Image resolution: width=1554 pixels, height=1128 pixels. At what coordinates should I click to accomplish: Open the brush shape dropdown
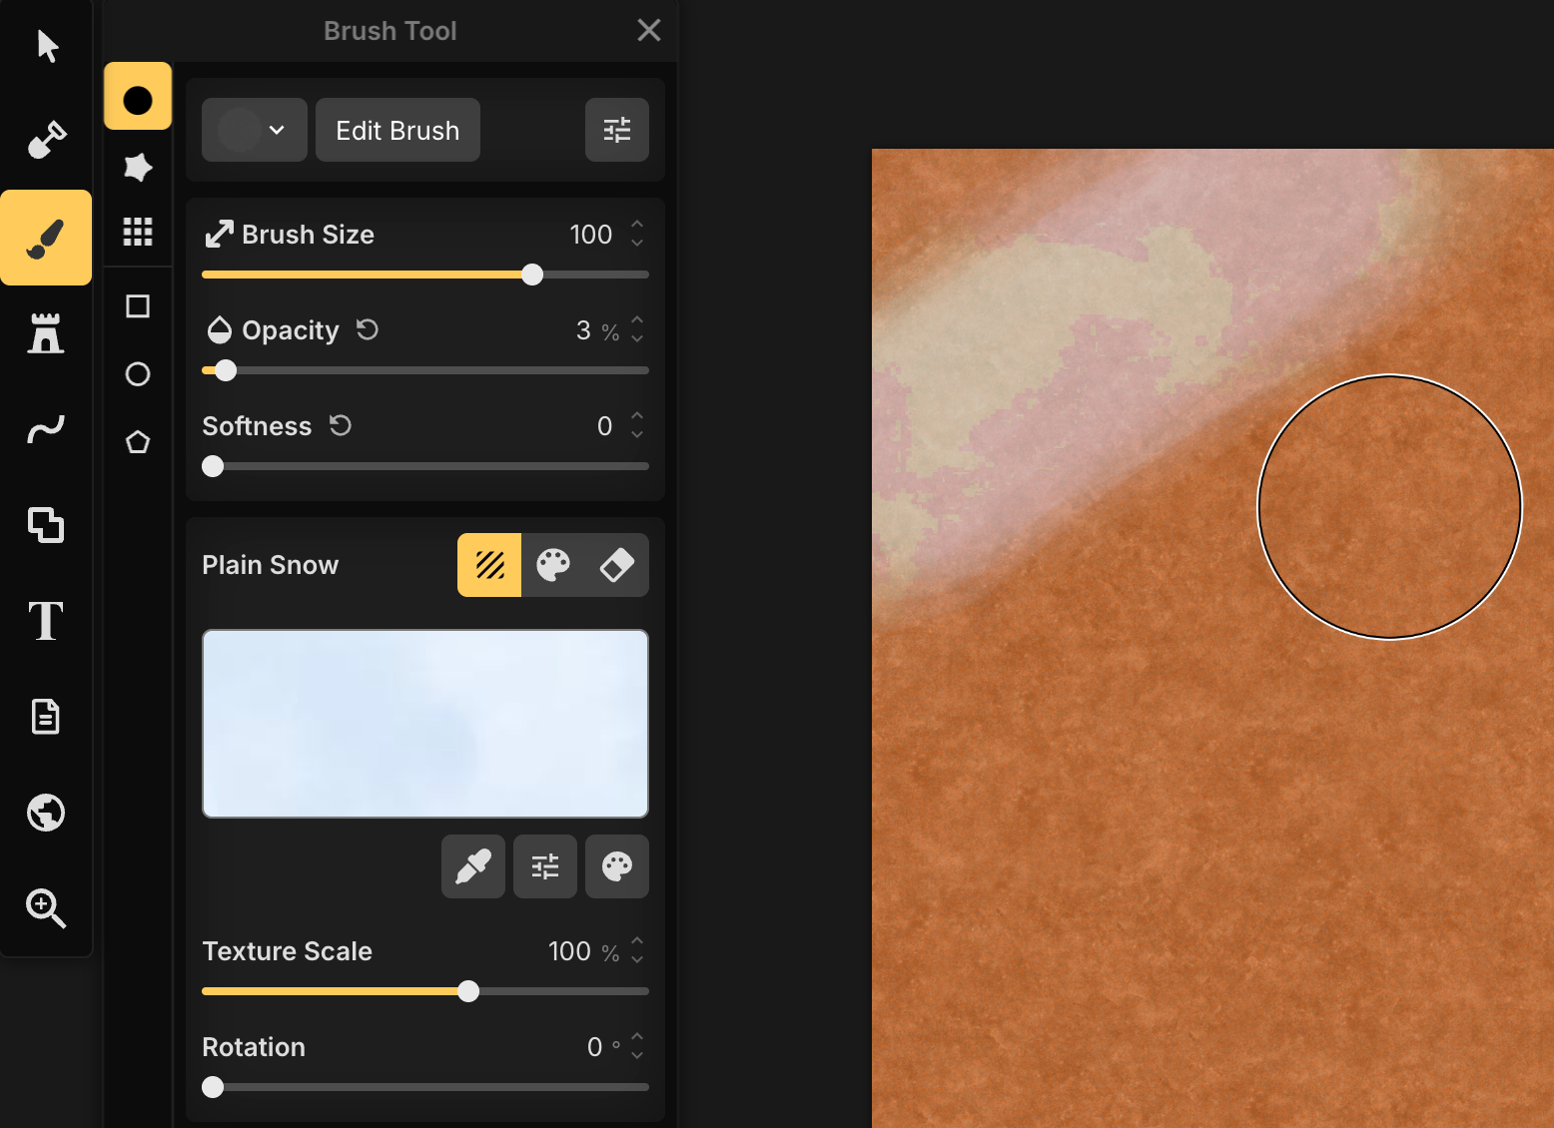(x=255, y=130)
